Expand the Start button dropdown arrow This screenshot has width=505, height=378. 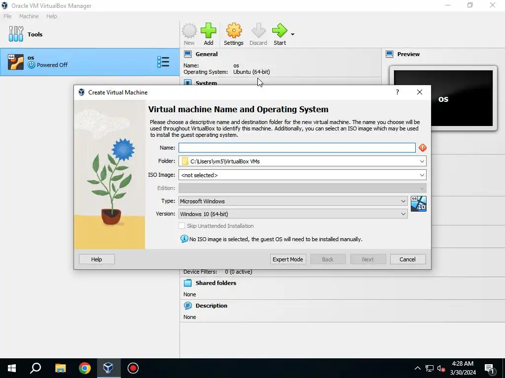tap(292, 34)
